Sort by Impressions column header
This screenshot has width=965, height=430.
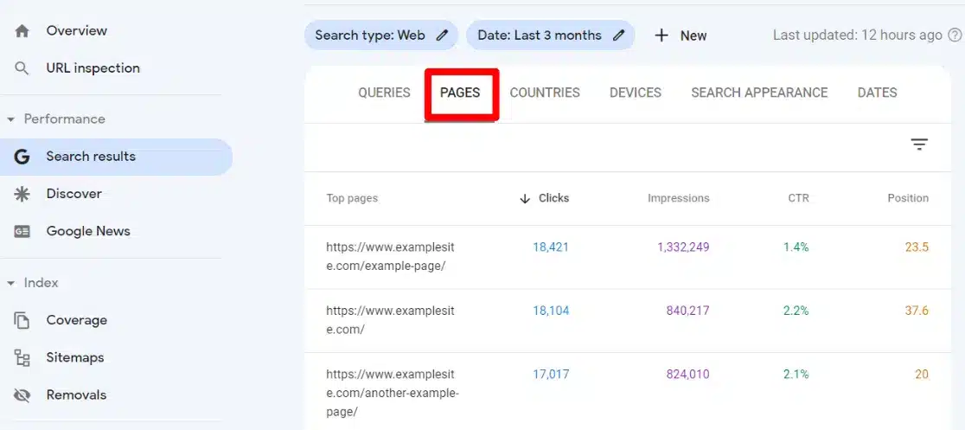coord(678,198)
